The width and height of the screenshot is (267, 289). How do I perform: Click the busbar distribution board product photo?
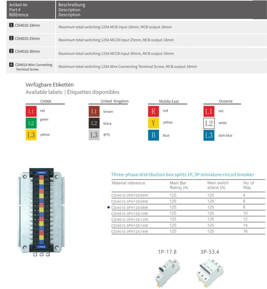41,212
